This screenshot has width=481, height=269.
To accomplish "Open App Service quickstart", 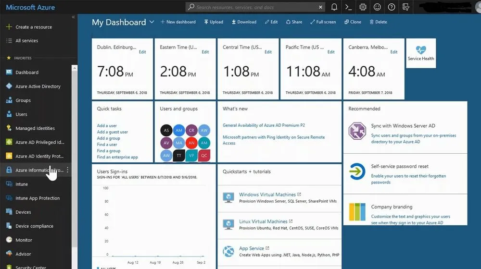I will pyautogui.click(x=252, y=248).
